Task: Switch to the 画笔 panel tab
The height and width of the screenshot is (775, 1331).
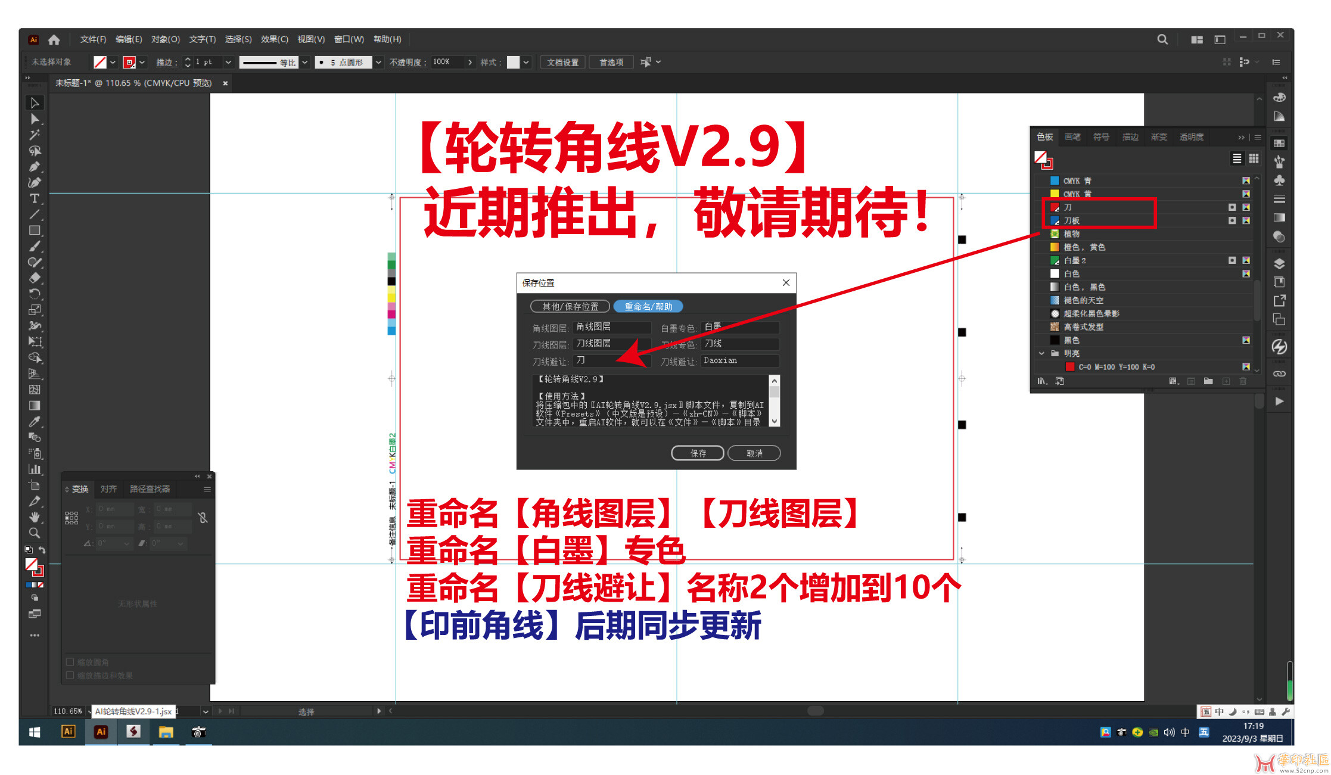Action: click(x=1072, y=137)
